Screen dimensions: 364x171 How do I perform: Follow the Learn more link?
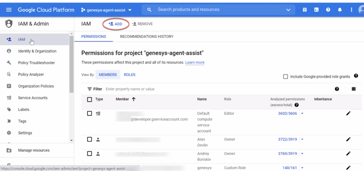tap(194, 63)
